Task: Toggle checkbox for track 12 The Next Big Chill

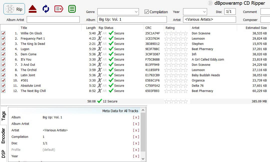Action: click(3, 91)
